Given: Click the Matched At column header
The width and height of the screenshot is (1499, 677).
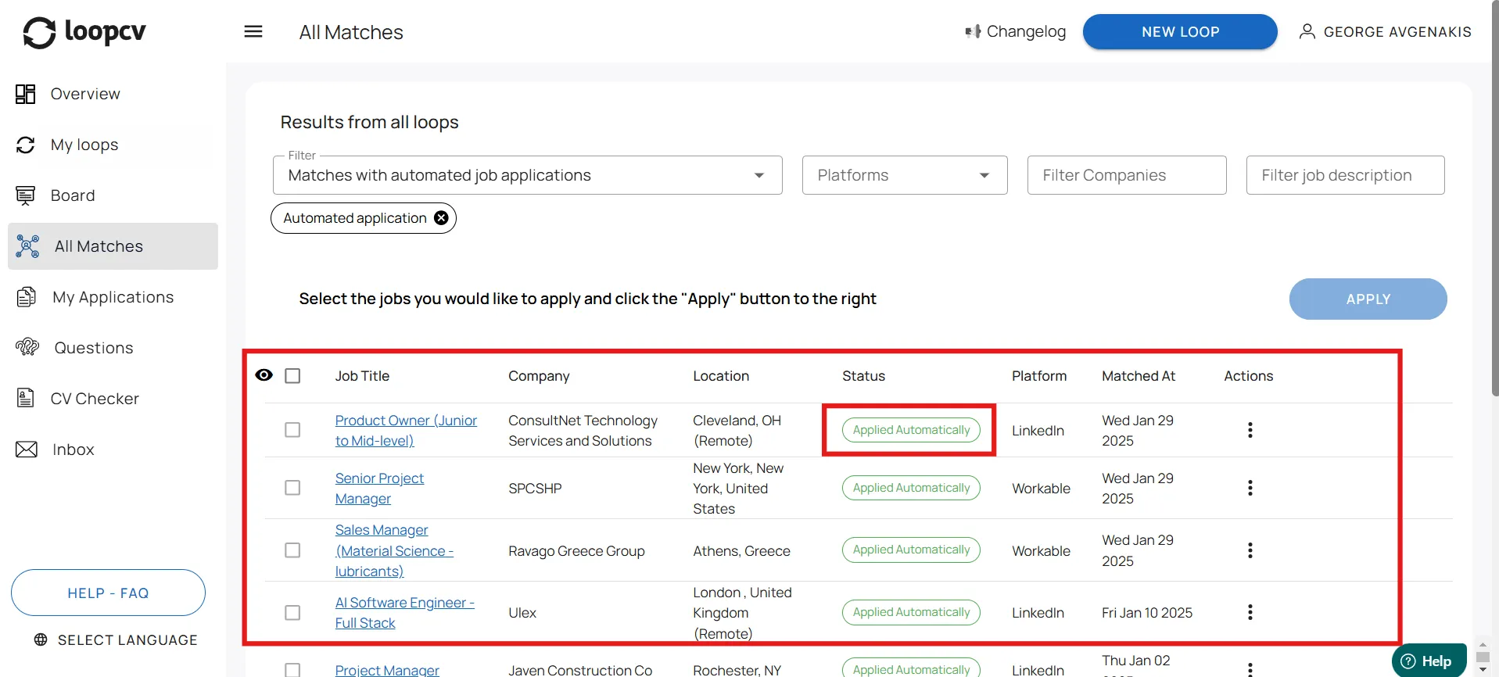Looking at the screenshot, I should (x=1139, y=376).
